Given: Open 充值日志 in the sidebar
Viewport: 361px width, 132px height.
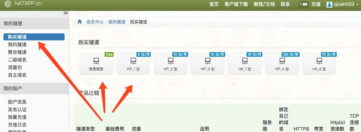Looking at the screenshot, I should [17, 125].
